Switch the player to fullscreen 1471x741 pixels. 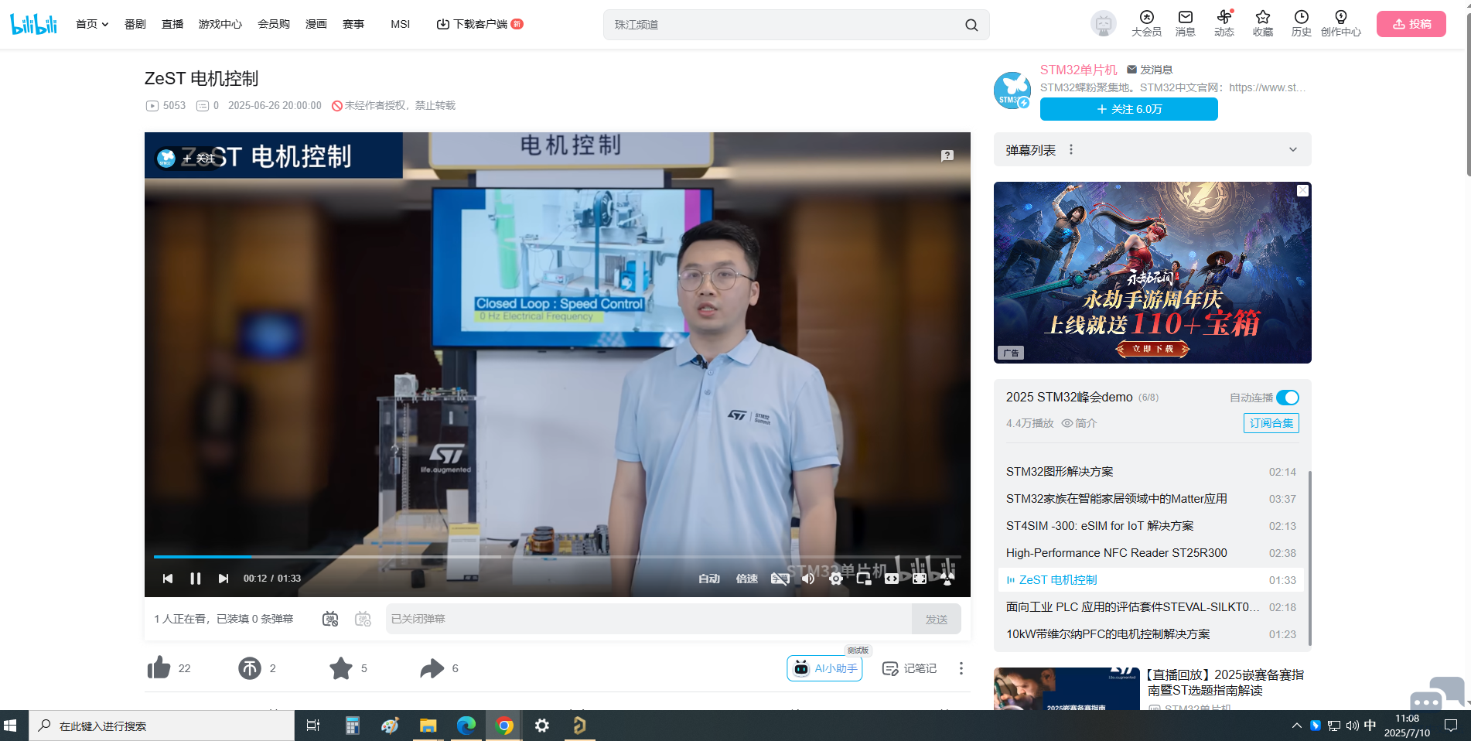point(947,578)
